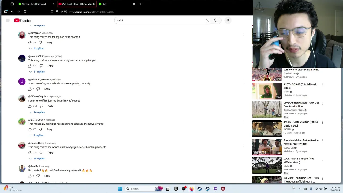This screenshot has width=343, height=193.
Task: Start voice search with microphone
Action: (228, 20)
